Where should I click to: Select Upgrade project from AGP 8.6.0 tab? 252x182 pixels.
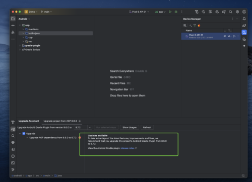62,121
